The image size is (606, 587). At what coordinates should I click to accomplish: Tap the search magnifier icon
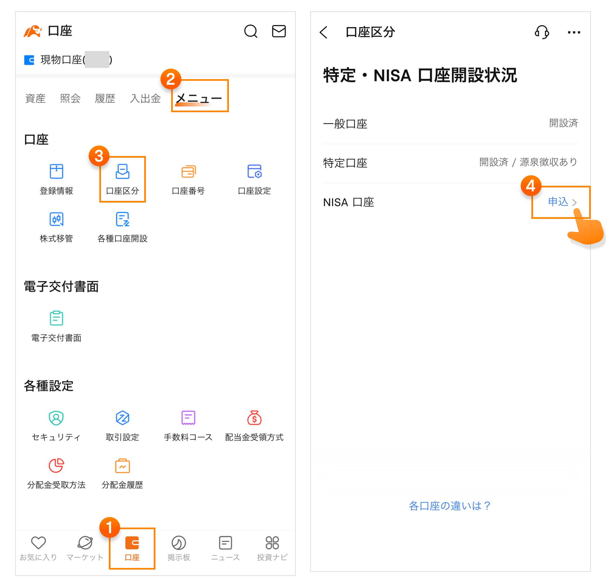[251, 31]
